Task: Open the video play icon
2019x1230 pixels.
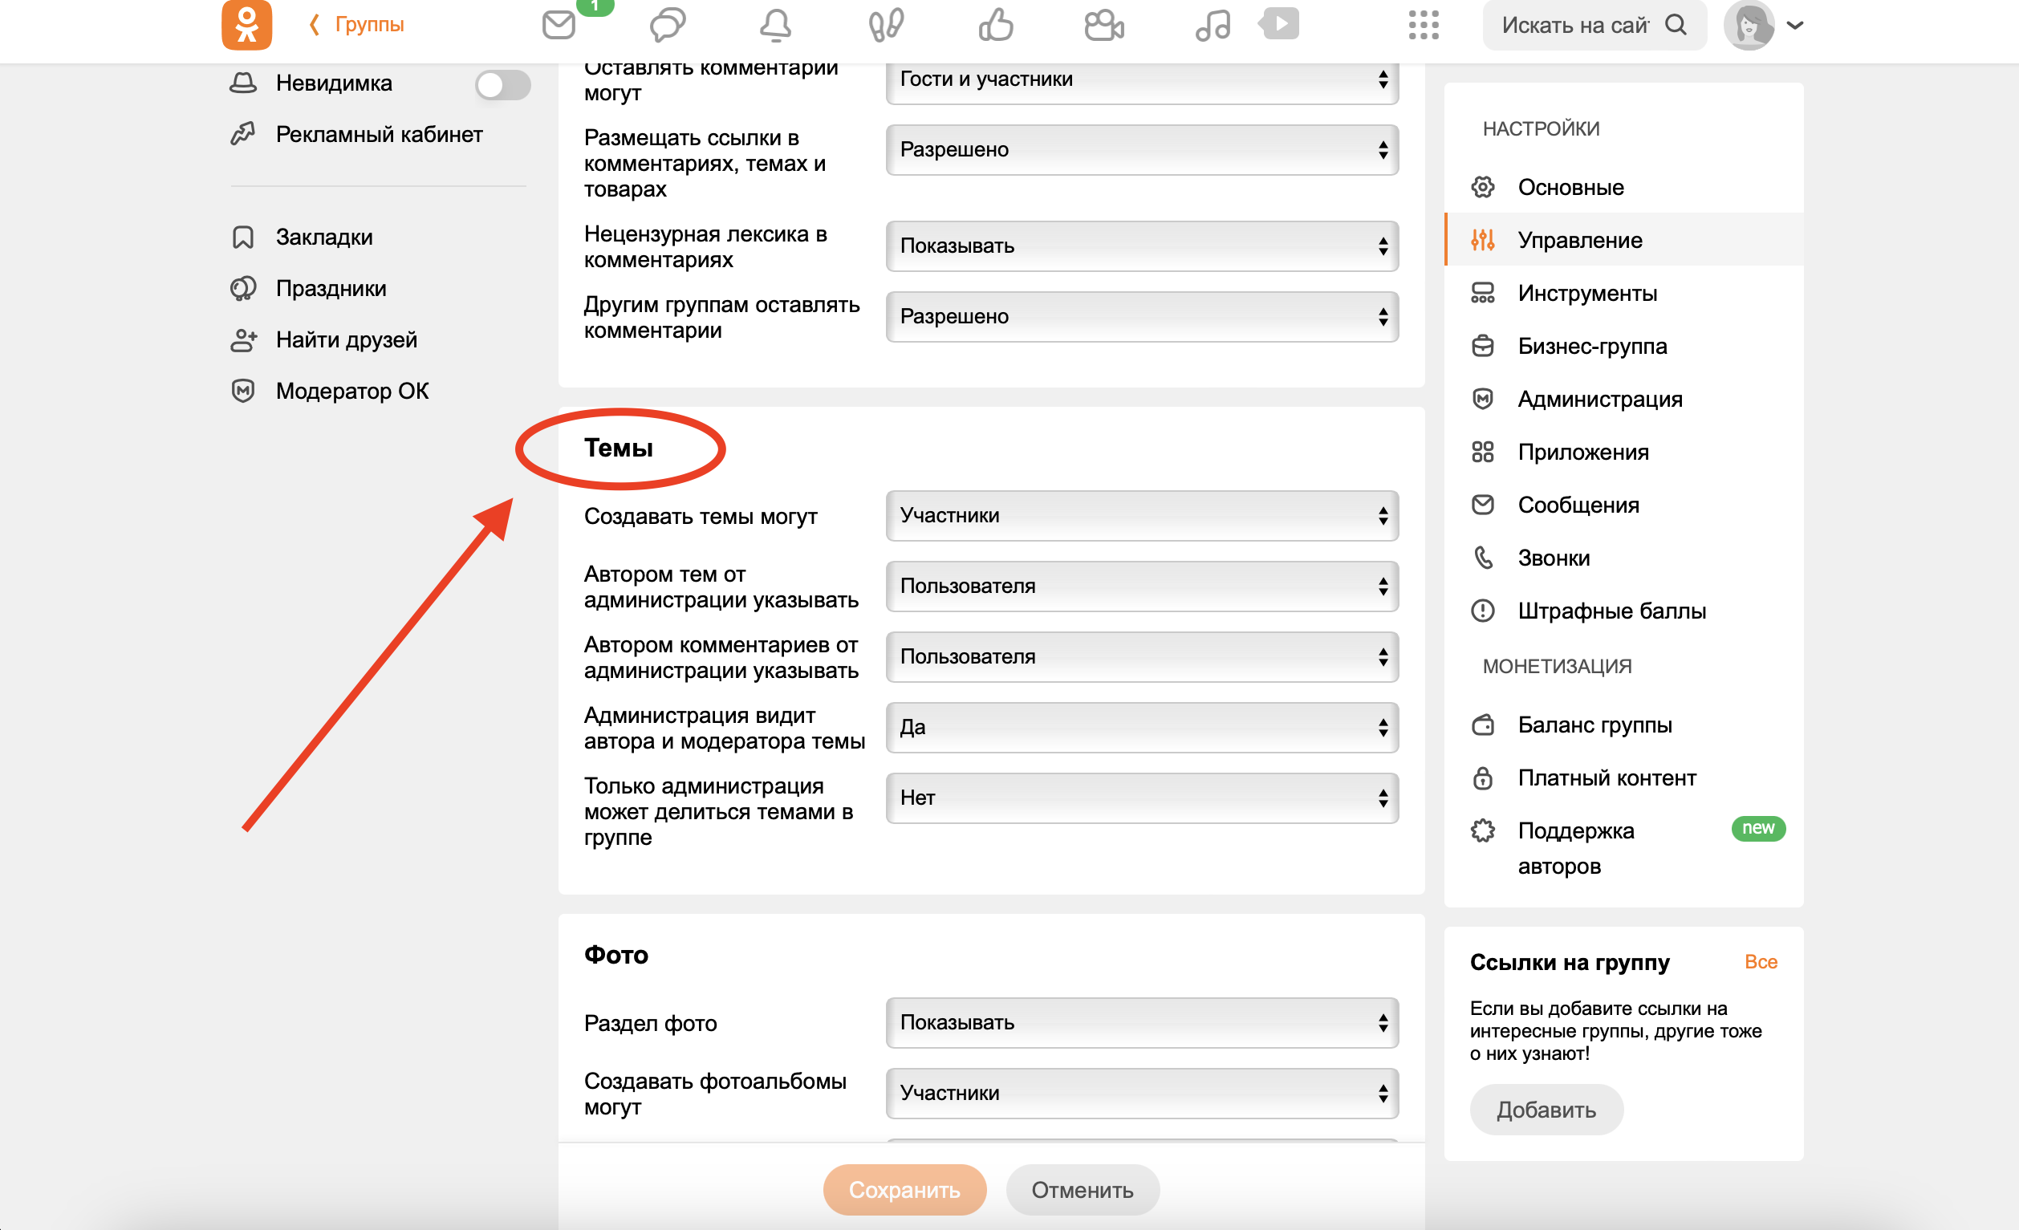Action: (1281, 23)
